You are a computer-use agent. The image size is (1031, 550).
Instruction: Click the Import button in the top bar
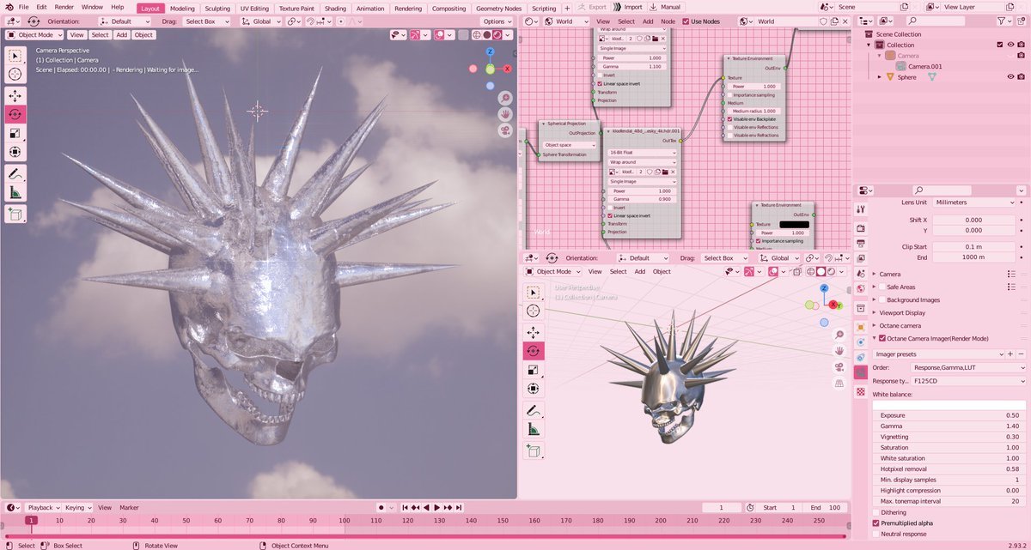tap(627, 7)
